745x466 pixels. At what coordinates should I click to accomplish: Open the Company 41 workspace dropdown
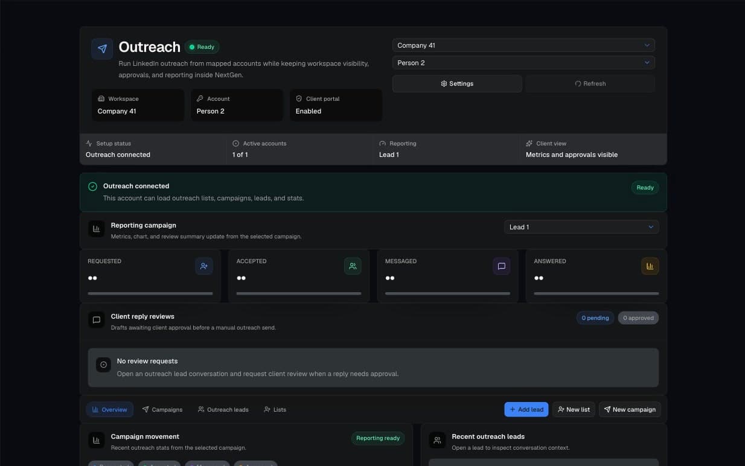(x=523, y=45)
